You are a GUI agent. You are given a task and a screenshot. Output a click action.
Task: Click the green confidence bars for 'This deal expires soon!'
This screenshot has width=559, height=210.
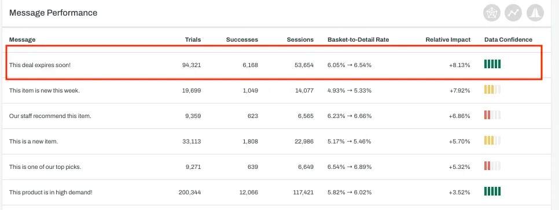(492, 64)
